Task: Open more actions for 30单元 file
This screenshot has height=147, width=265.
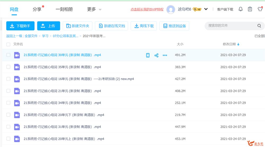Action: pos(165,55)
